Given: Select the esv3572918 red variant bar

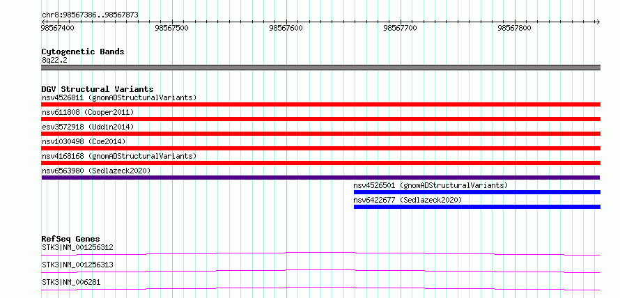Looking at the screenshot, I should point(321,134).
